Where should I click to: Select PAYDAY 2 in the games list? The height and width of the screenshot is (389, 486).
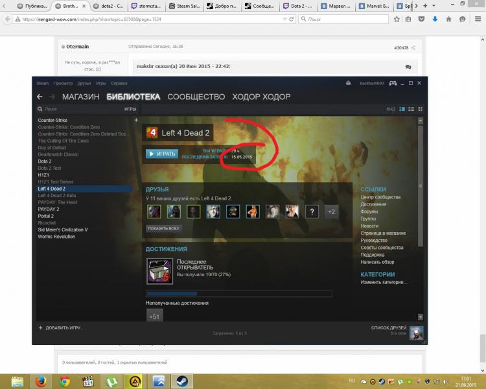tap(49, 209)
